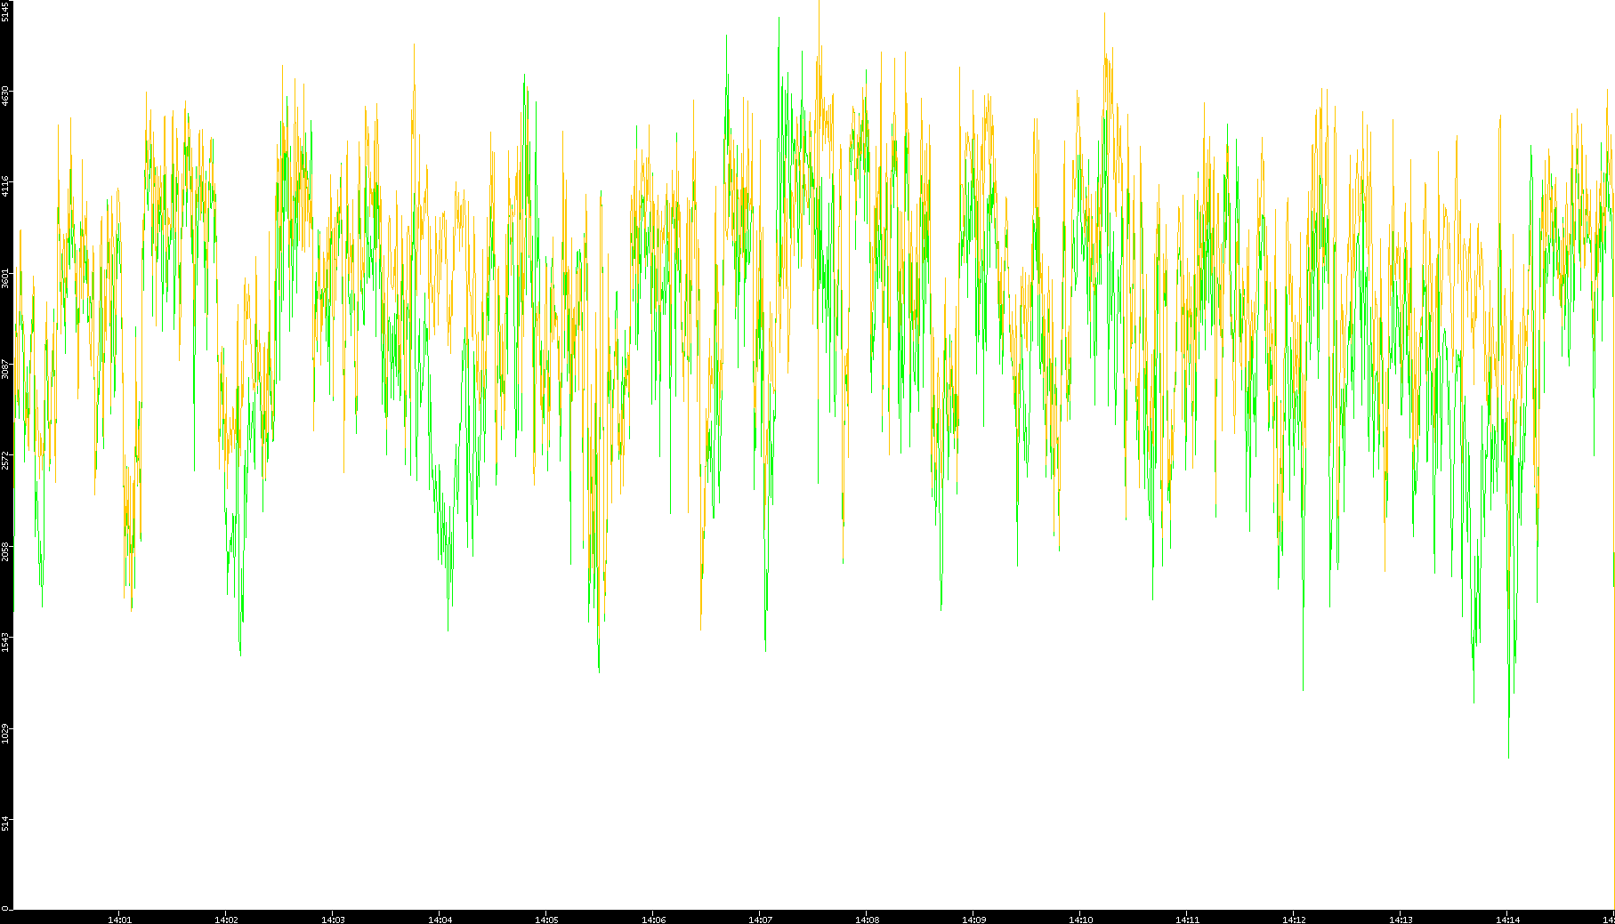The width and height of the screenshot is (1615, 924).
Task: Pick the 14:08 time axis label
Action: tap(867, 920)
